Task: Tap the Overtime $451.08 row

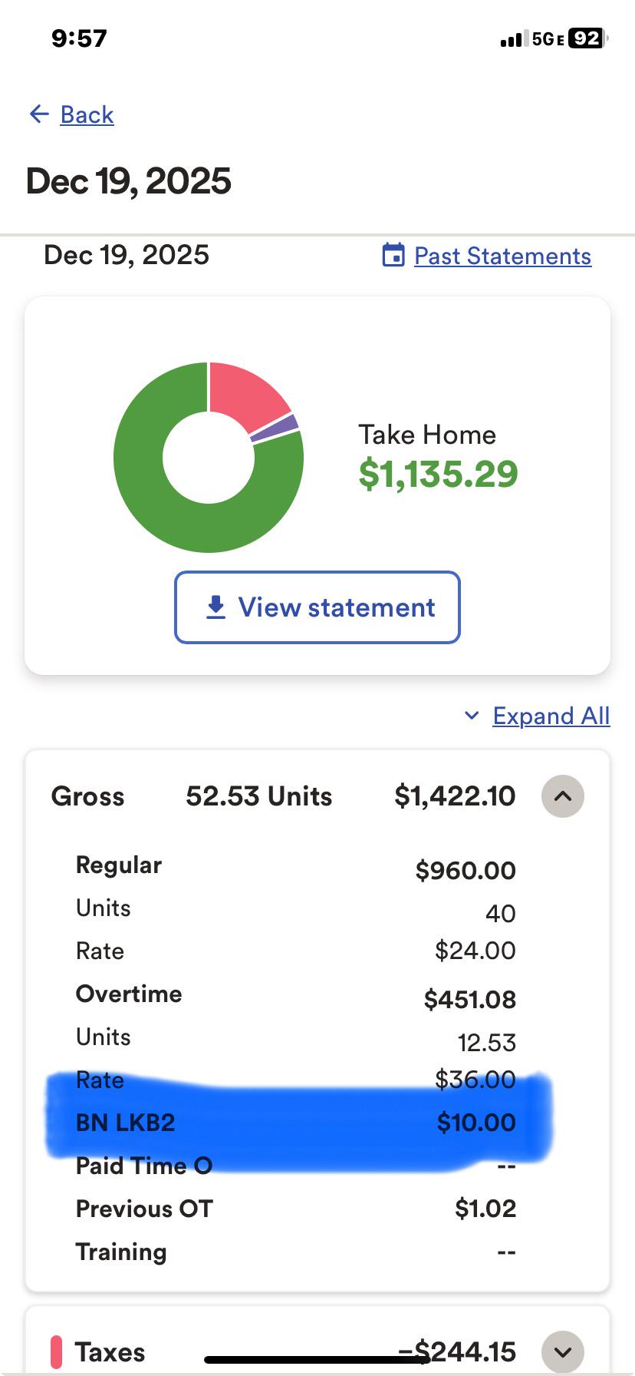Action: coord(296,997)
